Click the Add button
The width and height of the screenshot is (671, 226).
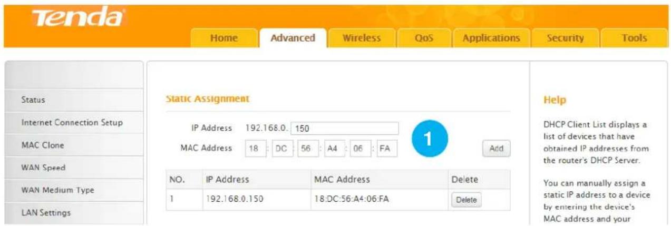click(x=497, y=149)
